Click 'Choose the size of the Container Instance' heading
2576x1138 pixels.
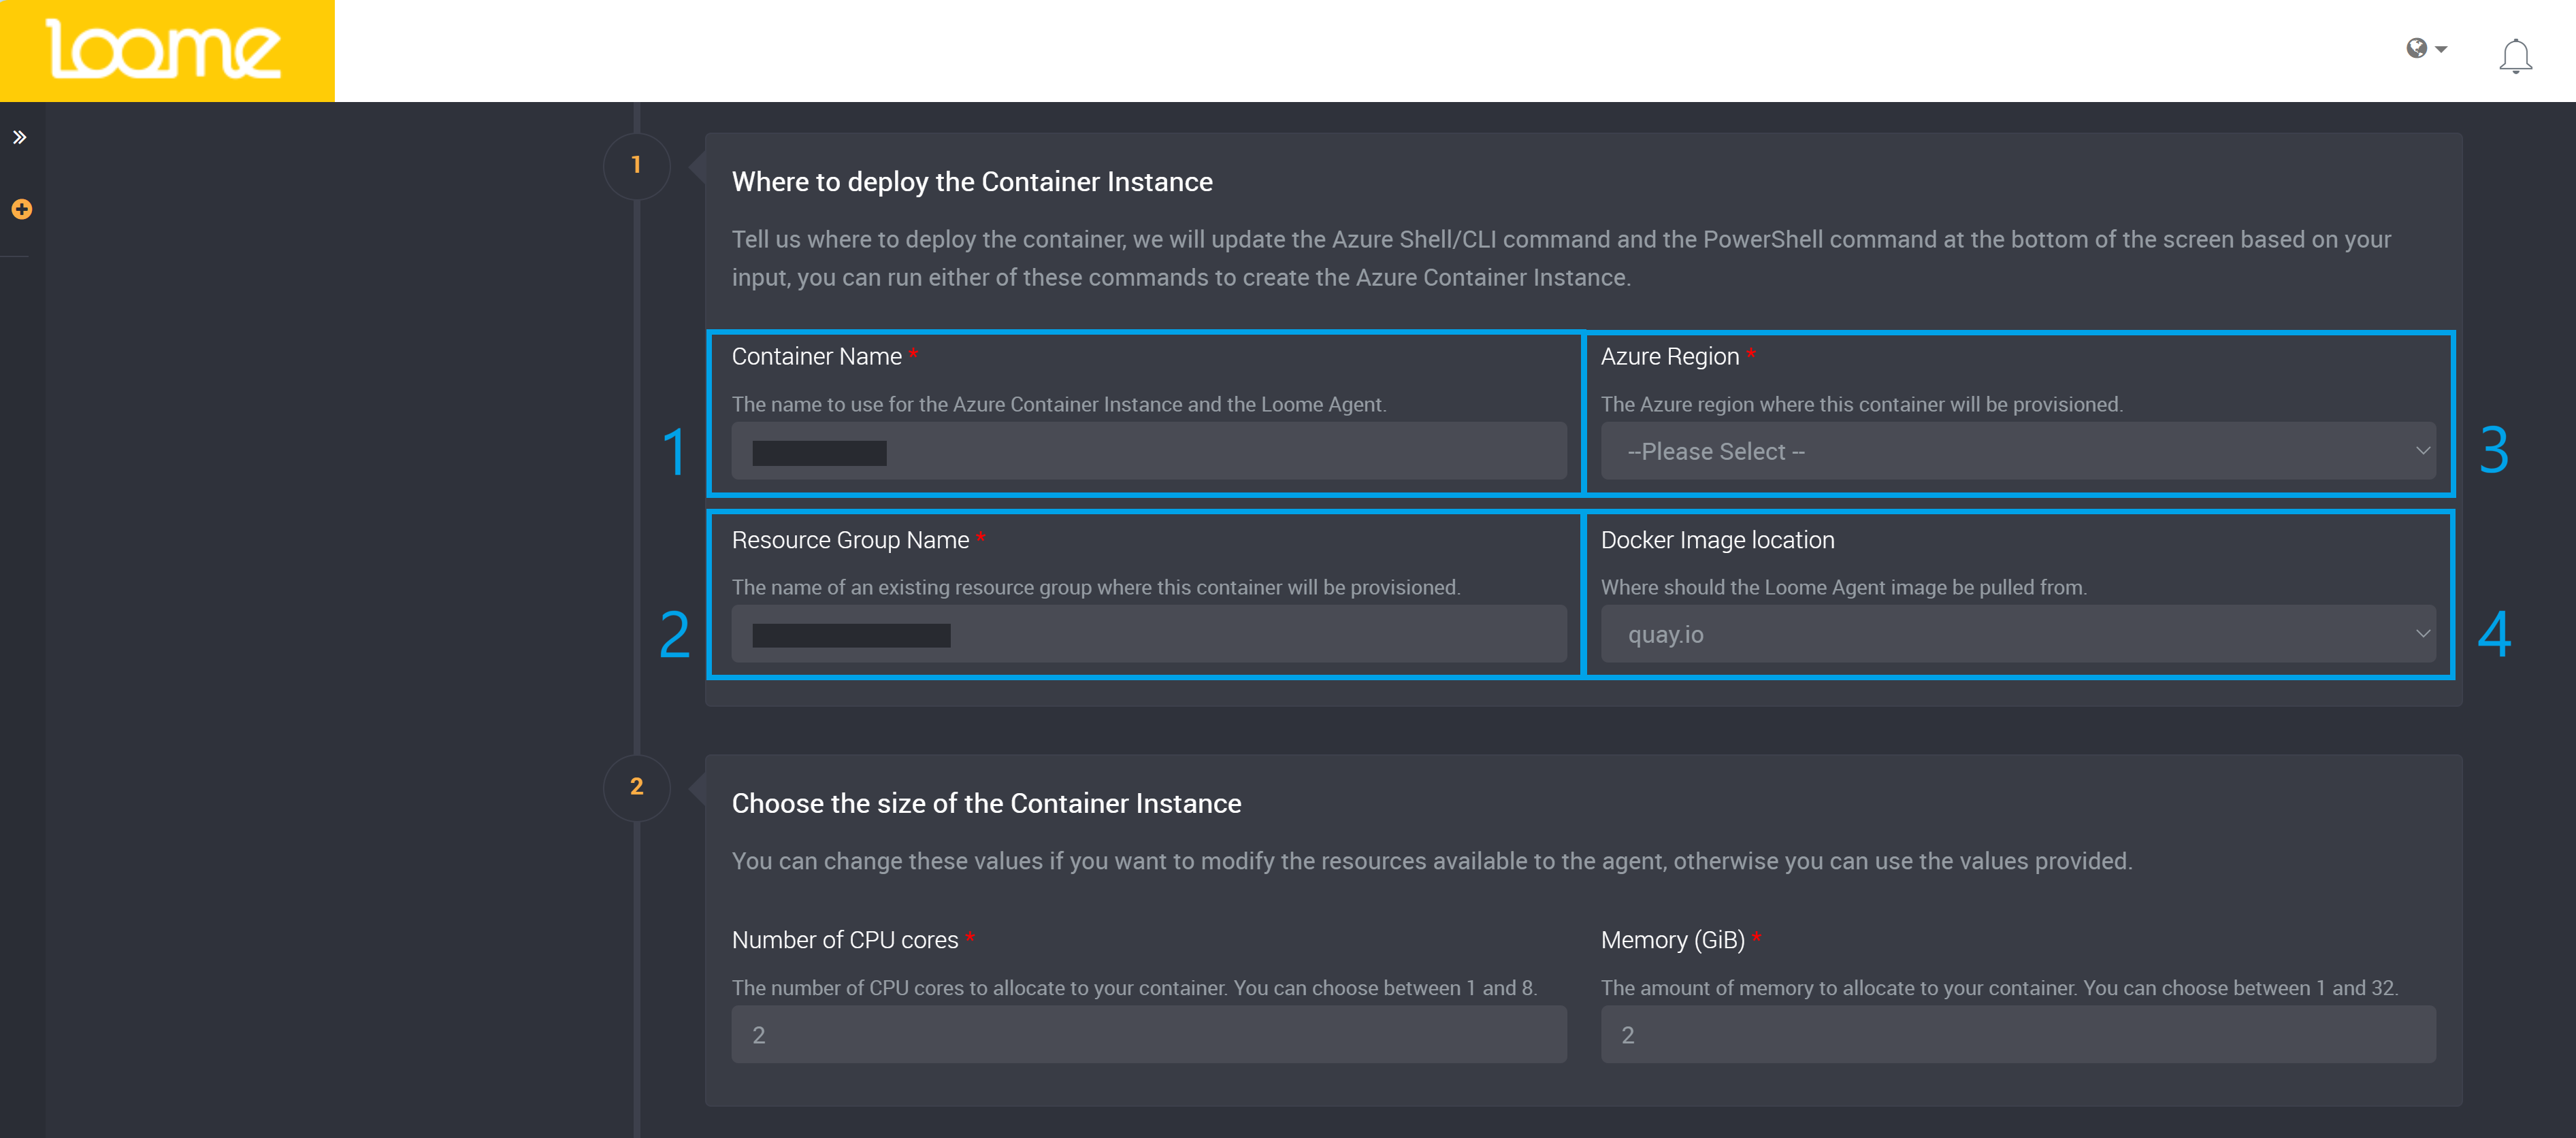986,804
